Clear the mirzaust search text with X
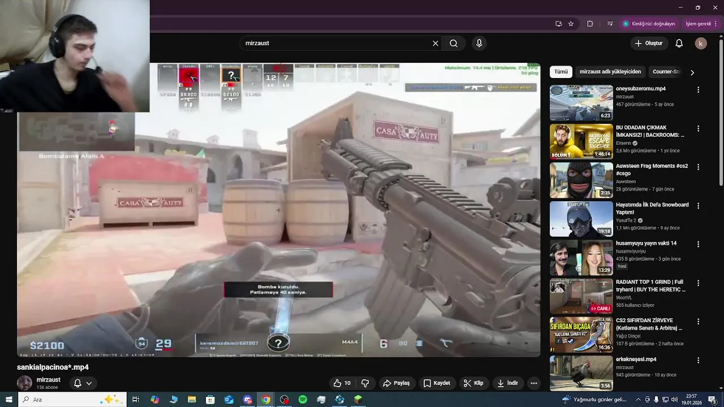Image resolution: width=724 pixels, height=407 pixels. pos(436,44)
